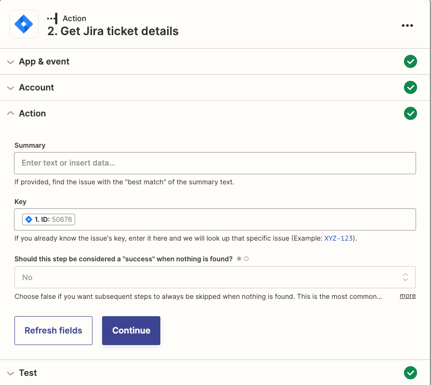Click Account section green checkmark
The image size is (431, 385).
tap(410, 87)
